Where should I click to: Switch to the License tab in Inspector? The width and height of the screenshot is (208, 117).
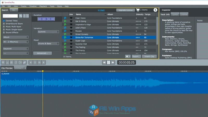(x=184, y=15)
